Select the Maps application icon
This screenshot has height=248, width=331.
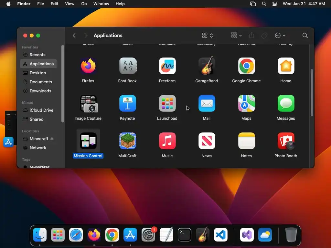[x=246, y=103]
